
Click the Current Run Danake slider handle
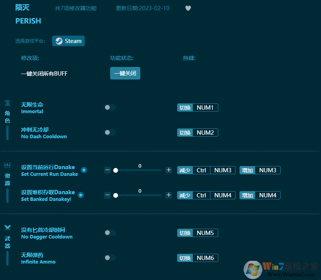click(x=116, y=170)
